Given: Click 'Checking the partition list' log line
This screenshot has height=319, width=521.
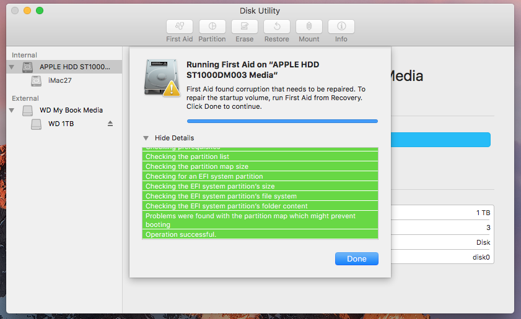Looking at the screenshot, I should [x=260, y=156].
